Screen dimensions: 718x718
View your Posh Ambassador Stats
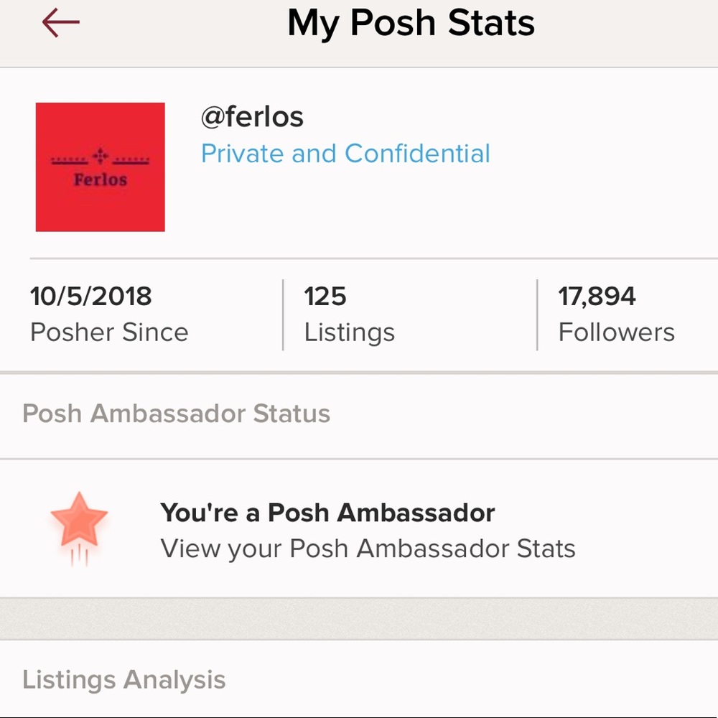click(369, 549)
